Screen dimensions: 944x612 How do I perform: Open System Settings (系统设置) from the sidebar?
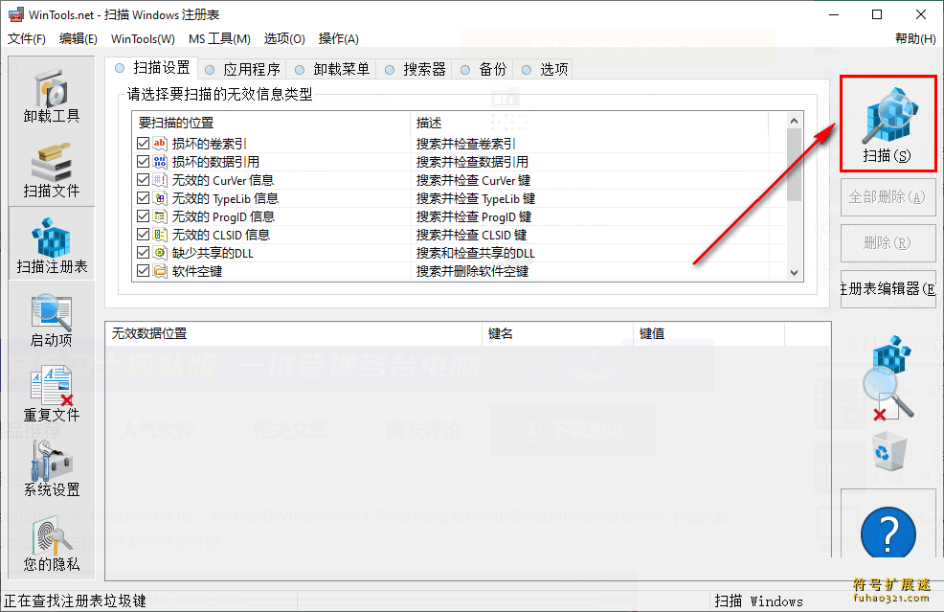52,466
